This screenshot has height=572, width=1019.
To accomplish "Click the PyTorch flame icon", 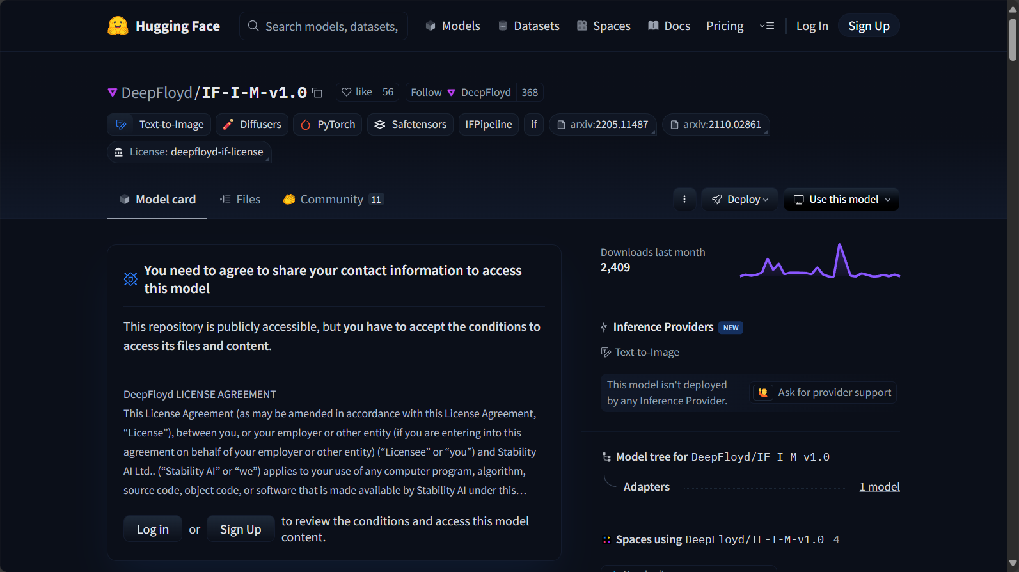I will click(x=306, y=125).
